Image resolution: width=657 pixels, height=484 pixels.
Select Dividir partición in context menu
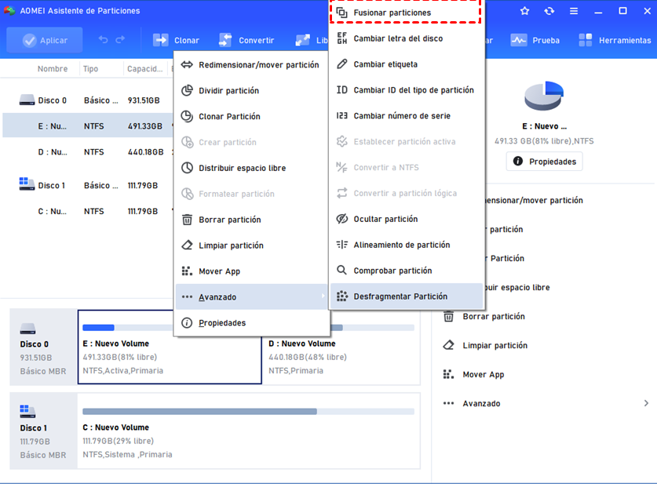[x=228, y=91]
